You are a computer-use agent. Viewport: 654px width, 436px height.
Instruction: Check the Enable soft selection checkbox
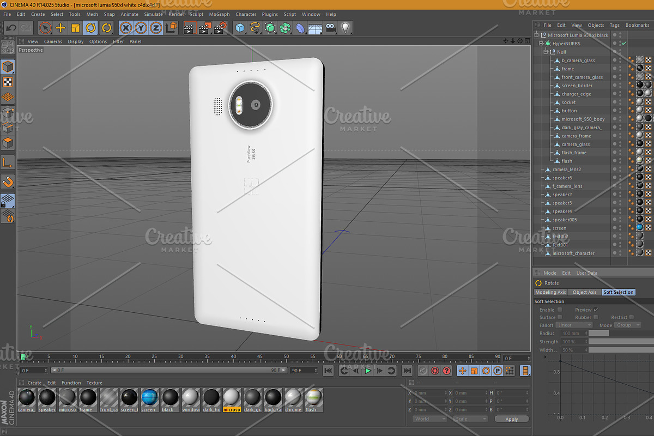click(560, 310)
